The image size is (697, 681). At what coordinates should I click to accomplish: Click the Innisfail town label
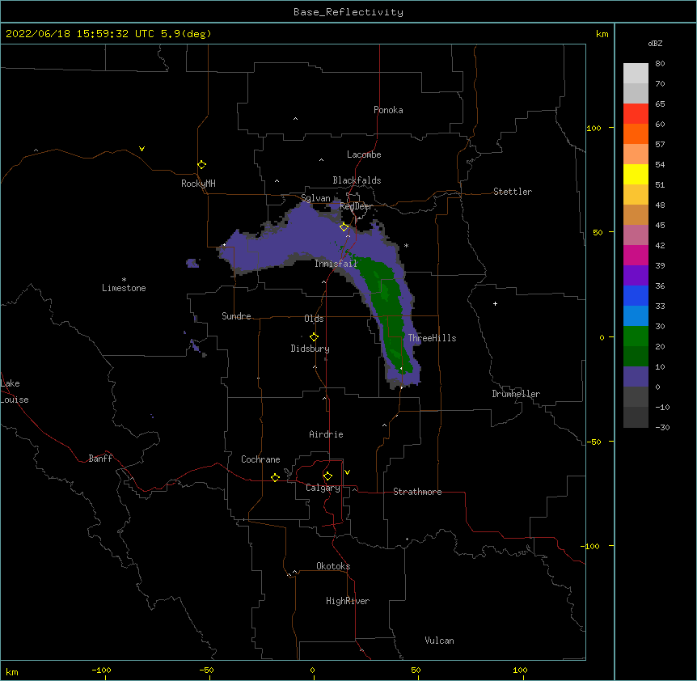[x=336, y=264]
